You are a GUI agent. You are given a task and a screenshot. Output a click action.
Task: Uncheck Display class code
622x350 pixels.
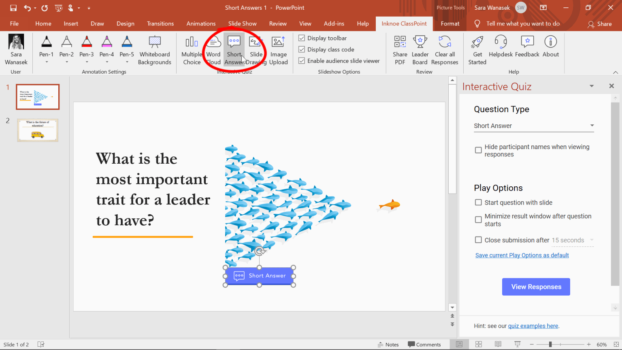(x=301, y=49)
